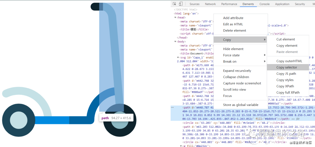Select path node with fill #008adf
315x147 pixels.
coord(198,86)
